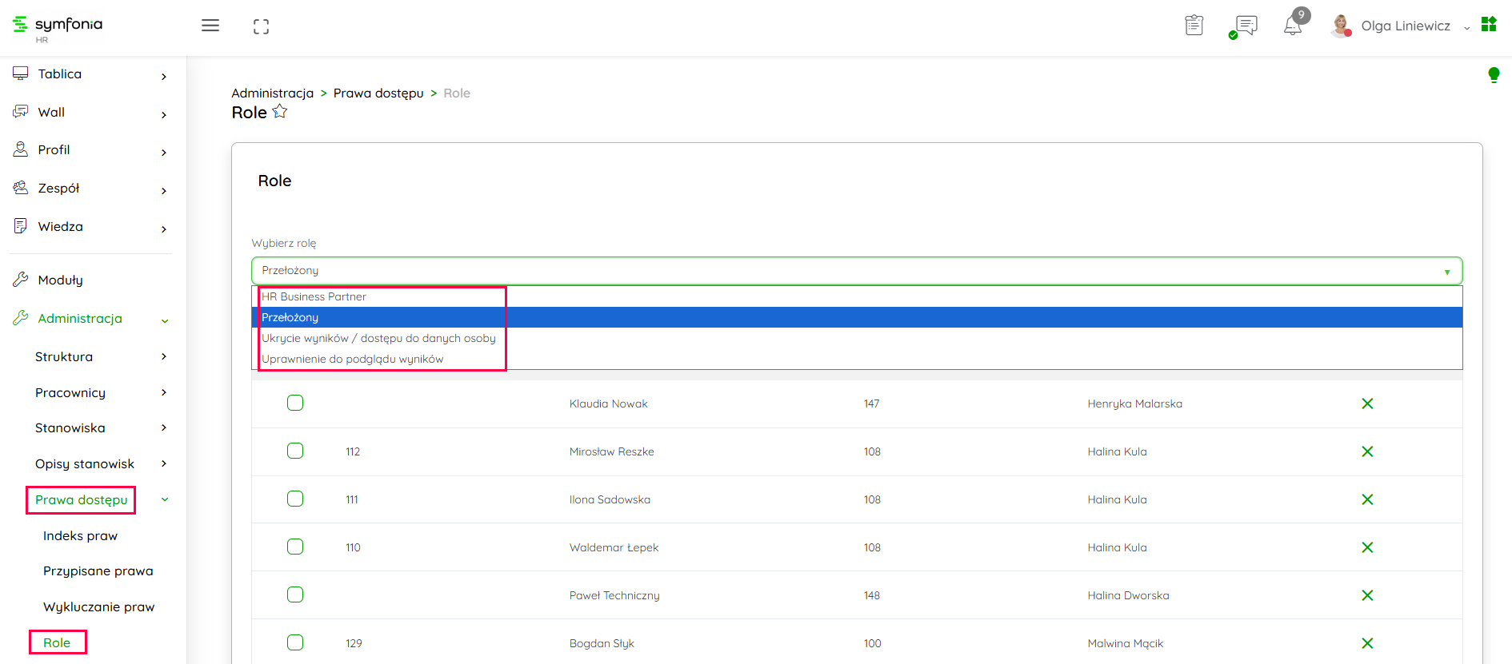
Task: Mark Role page as favorite star
Action: tap(280, 112)
